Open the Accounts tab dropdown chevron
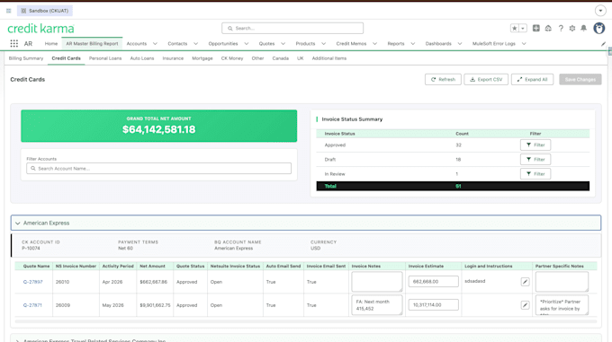The height and width of the screenshot is (342, 612). [155, 44]
